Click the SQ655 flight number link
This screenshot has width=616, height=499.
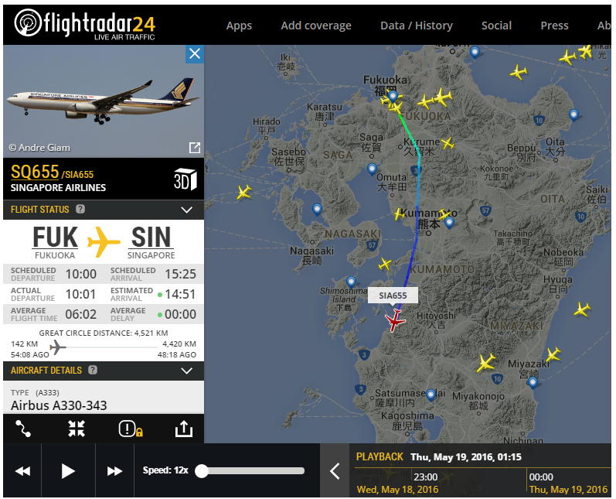click(x=35, y=172)
